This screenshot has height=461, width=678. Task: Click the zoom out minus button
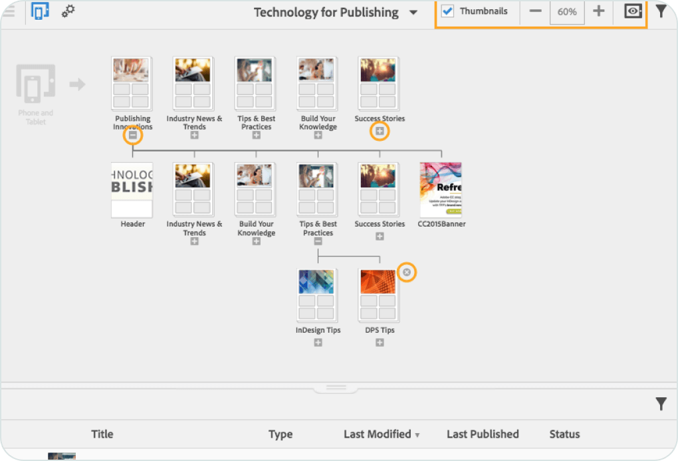535,11
